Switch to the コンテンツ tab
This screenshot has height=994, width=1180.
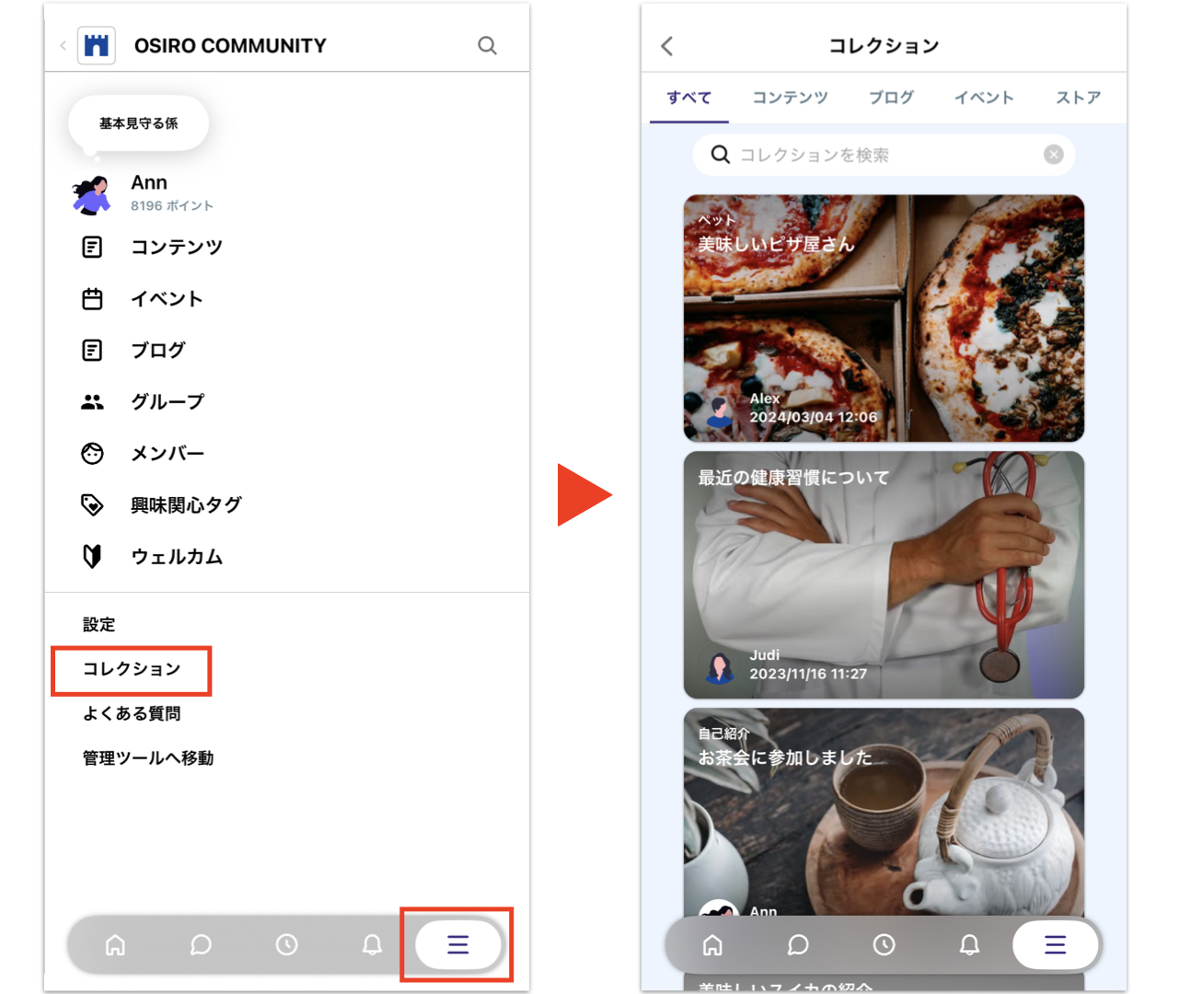tap(790, 98)
